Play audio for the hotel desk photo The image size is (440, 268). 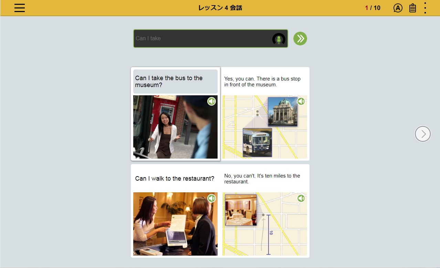(211, 198)
